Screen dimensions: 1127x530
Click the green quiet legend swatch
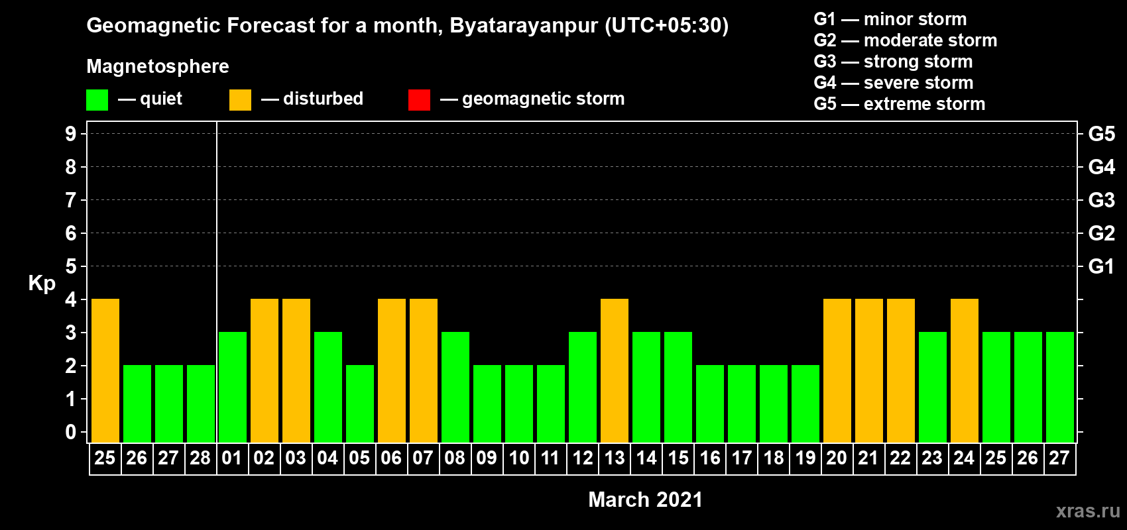click(x=97, y=100)
